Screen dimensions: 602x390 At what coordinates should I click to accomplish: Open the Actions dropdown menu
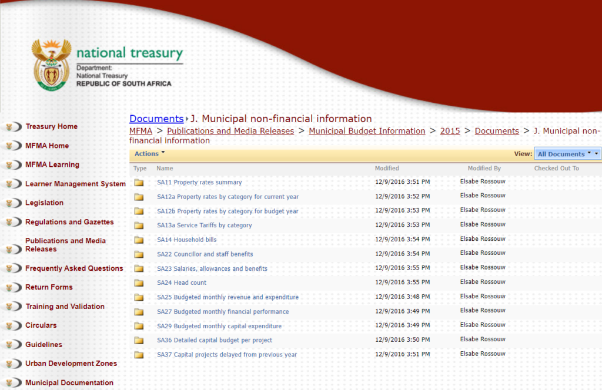tap(149, 154)
